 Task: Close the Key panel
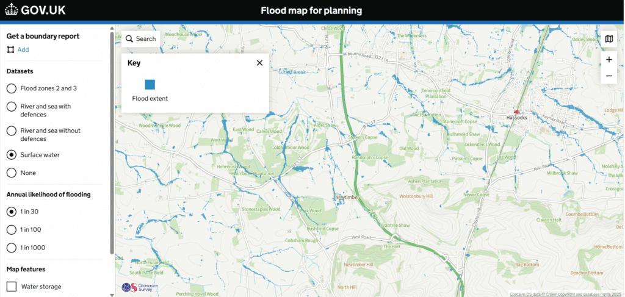point(259,63)
